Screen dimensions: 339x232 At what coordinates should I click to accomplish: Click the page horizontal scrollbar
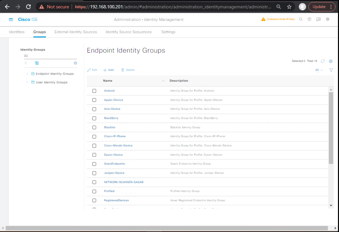pyautogui.click(x=166, y=228)
